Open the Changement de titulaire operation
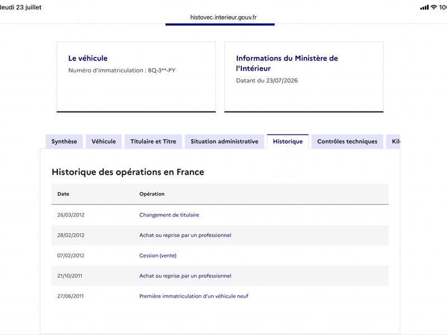447x335 pixels. (169, 215)
